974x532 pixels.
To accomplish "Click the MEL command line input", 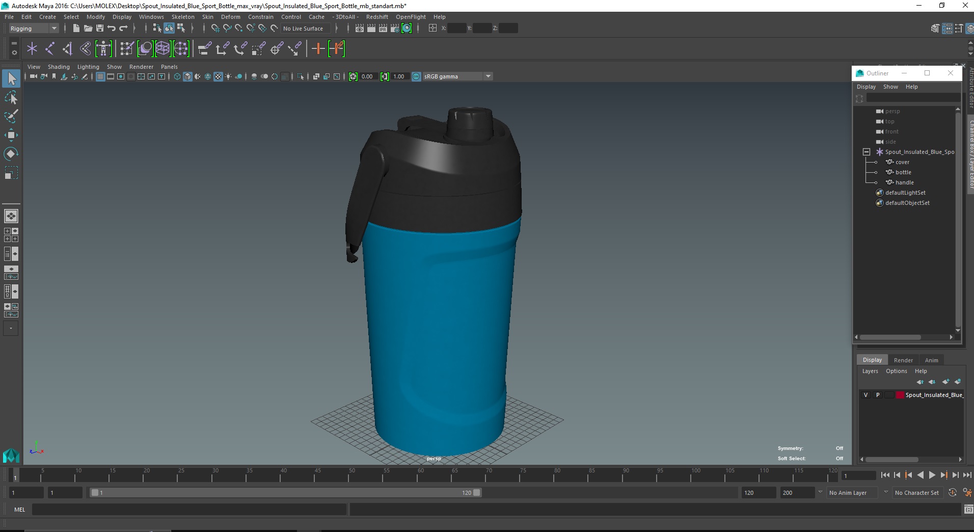I will tap(189, 510).
